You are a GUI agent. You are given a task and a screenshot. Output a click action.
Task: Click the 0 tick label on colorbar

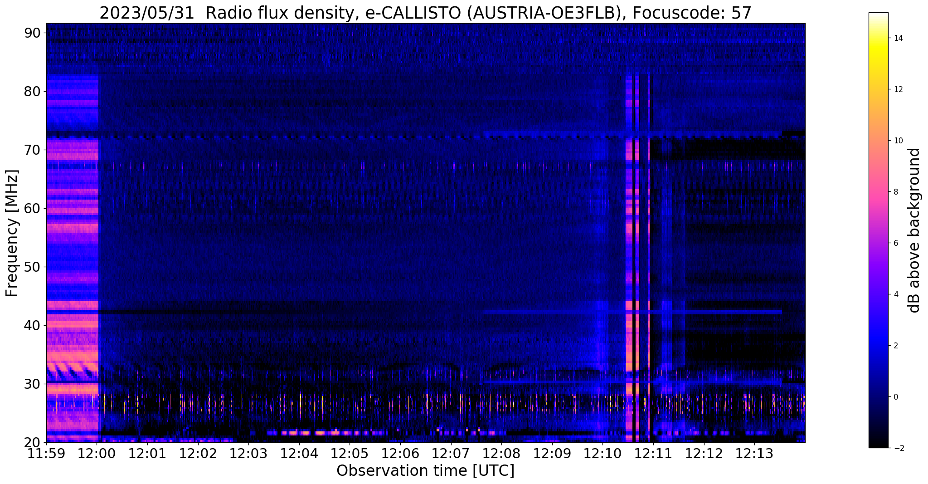coord(895,397)
